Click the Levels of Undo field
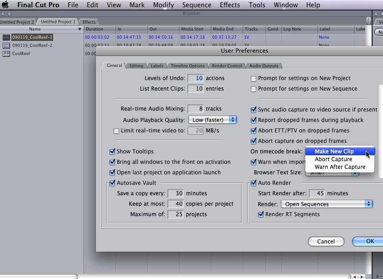383x279 pixels. 195,78
